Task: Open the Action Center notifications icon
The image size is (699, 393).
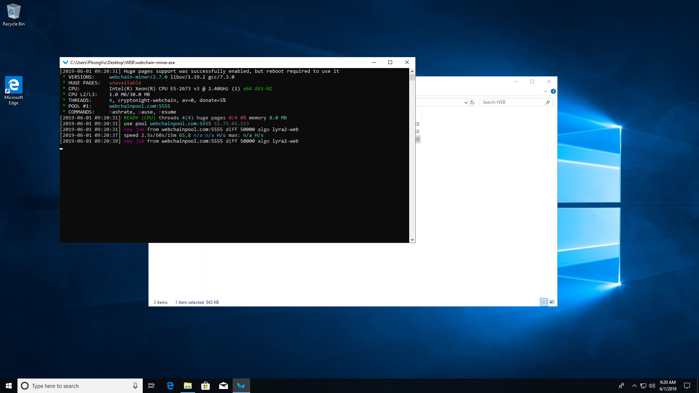Action: tap(687, 386)
